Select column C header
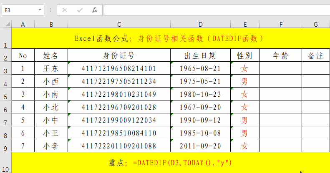Viewport: 330px width, 173px height. tap(119, 24)
